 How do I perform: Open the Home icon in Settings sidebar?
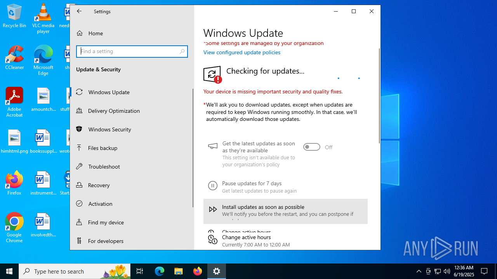click(x=80, y=33)
